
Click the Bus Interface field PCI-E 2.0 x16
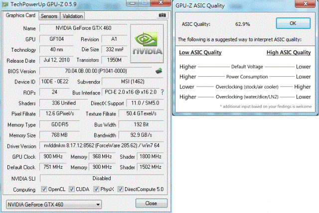[x=131, y=92]
